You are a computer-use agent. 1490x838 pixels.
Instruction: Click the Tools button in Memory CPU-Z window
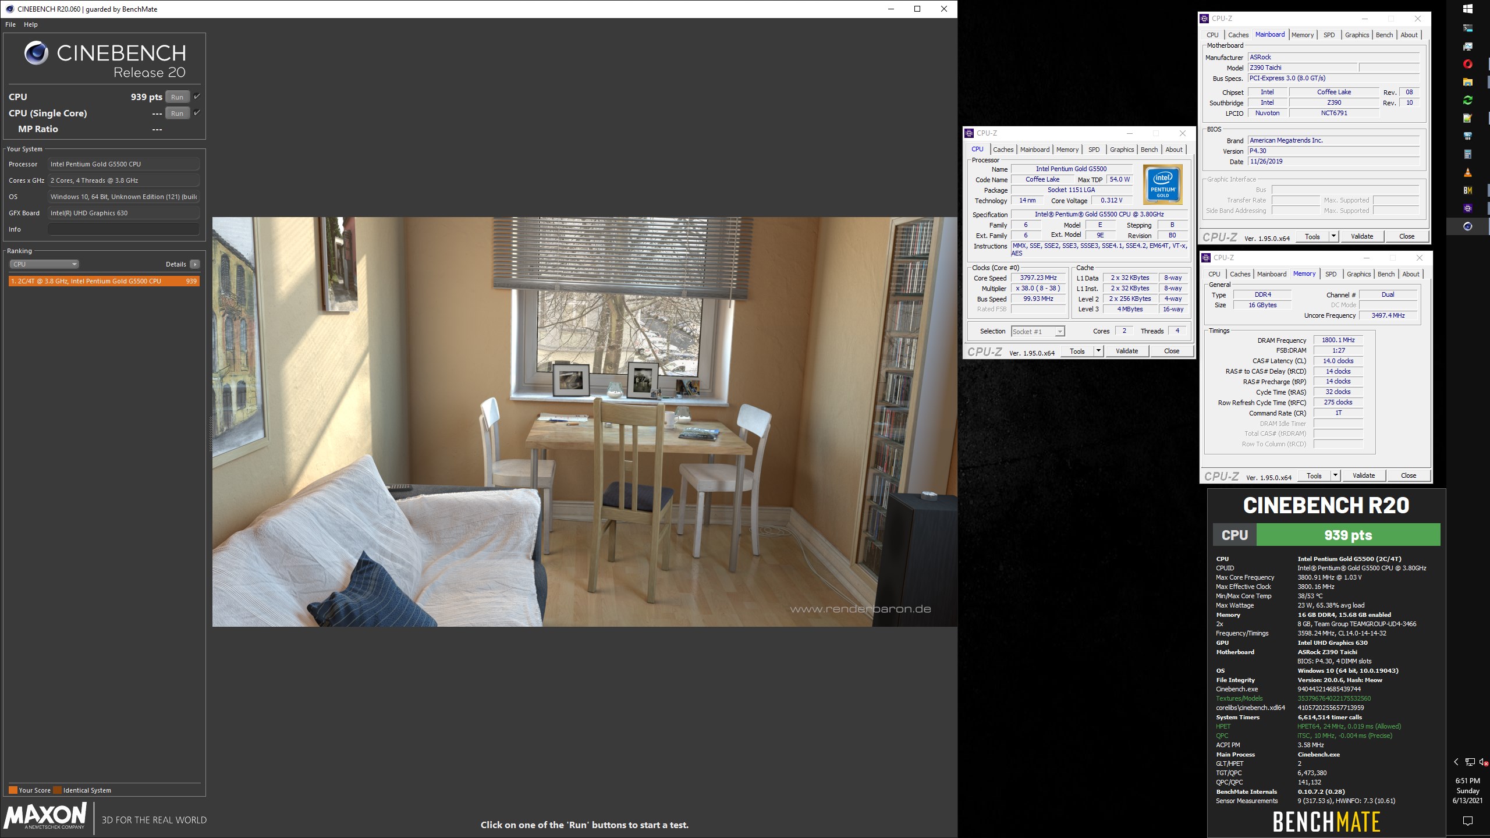pos(1314,475)
